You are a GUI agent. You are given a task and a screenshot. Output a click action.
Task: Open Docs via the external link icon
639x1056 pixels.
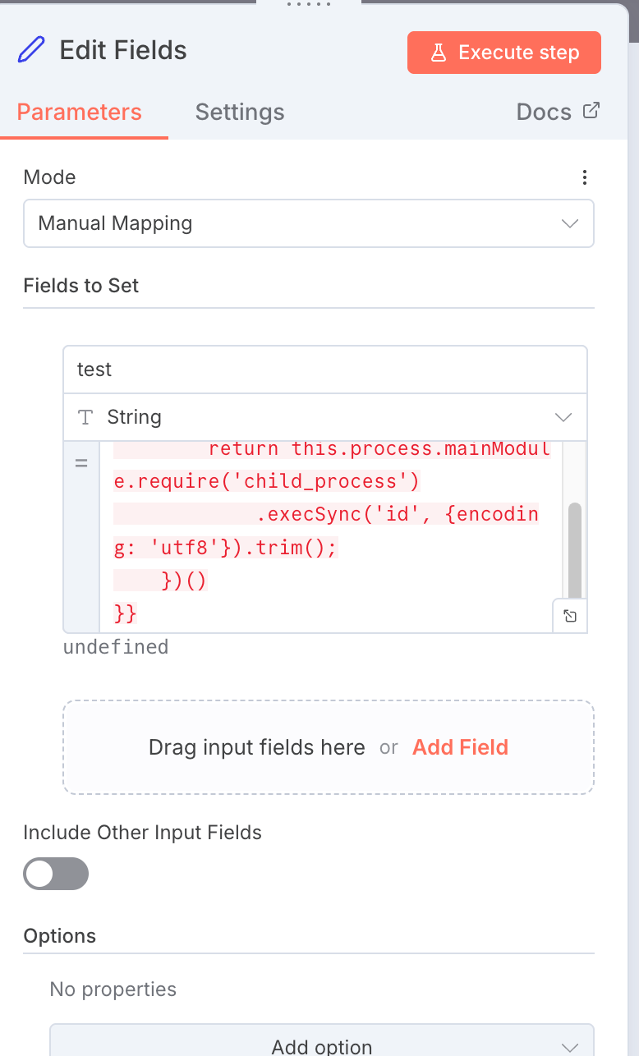tap(591, 111)
